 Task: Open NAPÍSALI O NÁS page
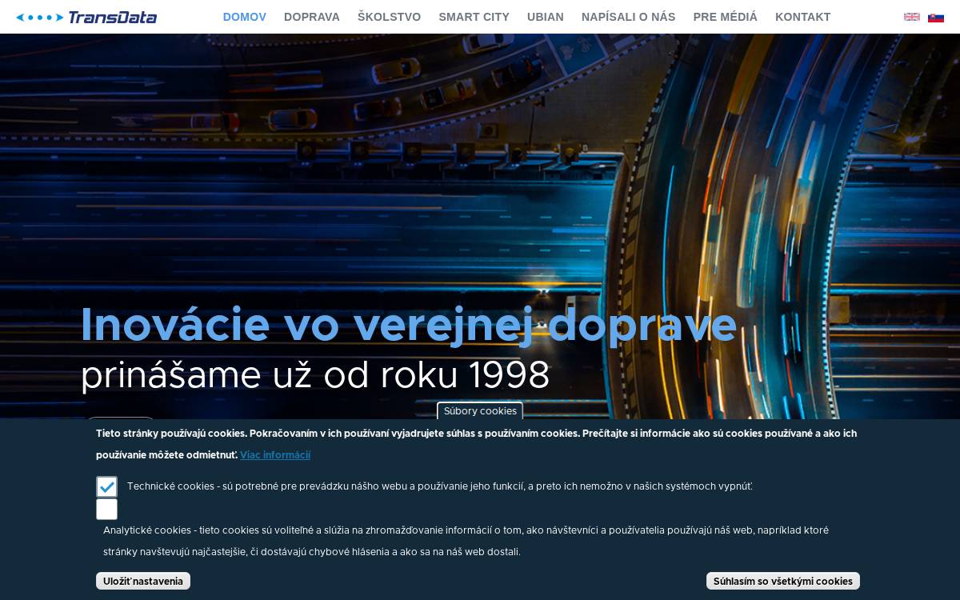point(629,17)
